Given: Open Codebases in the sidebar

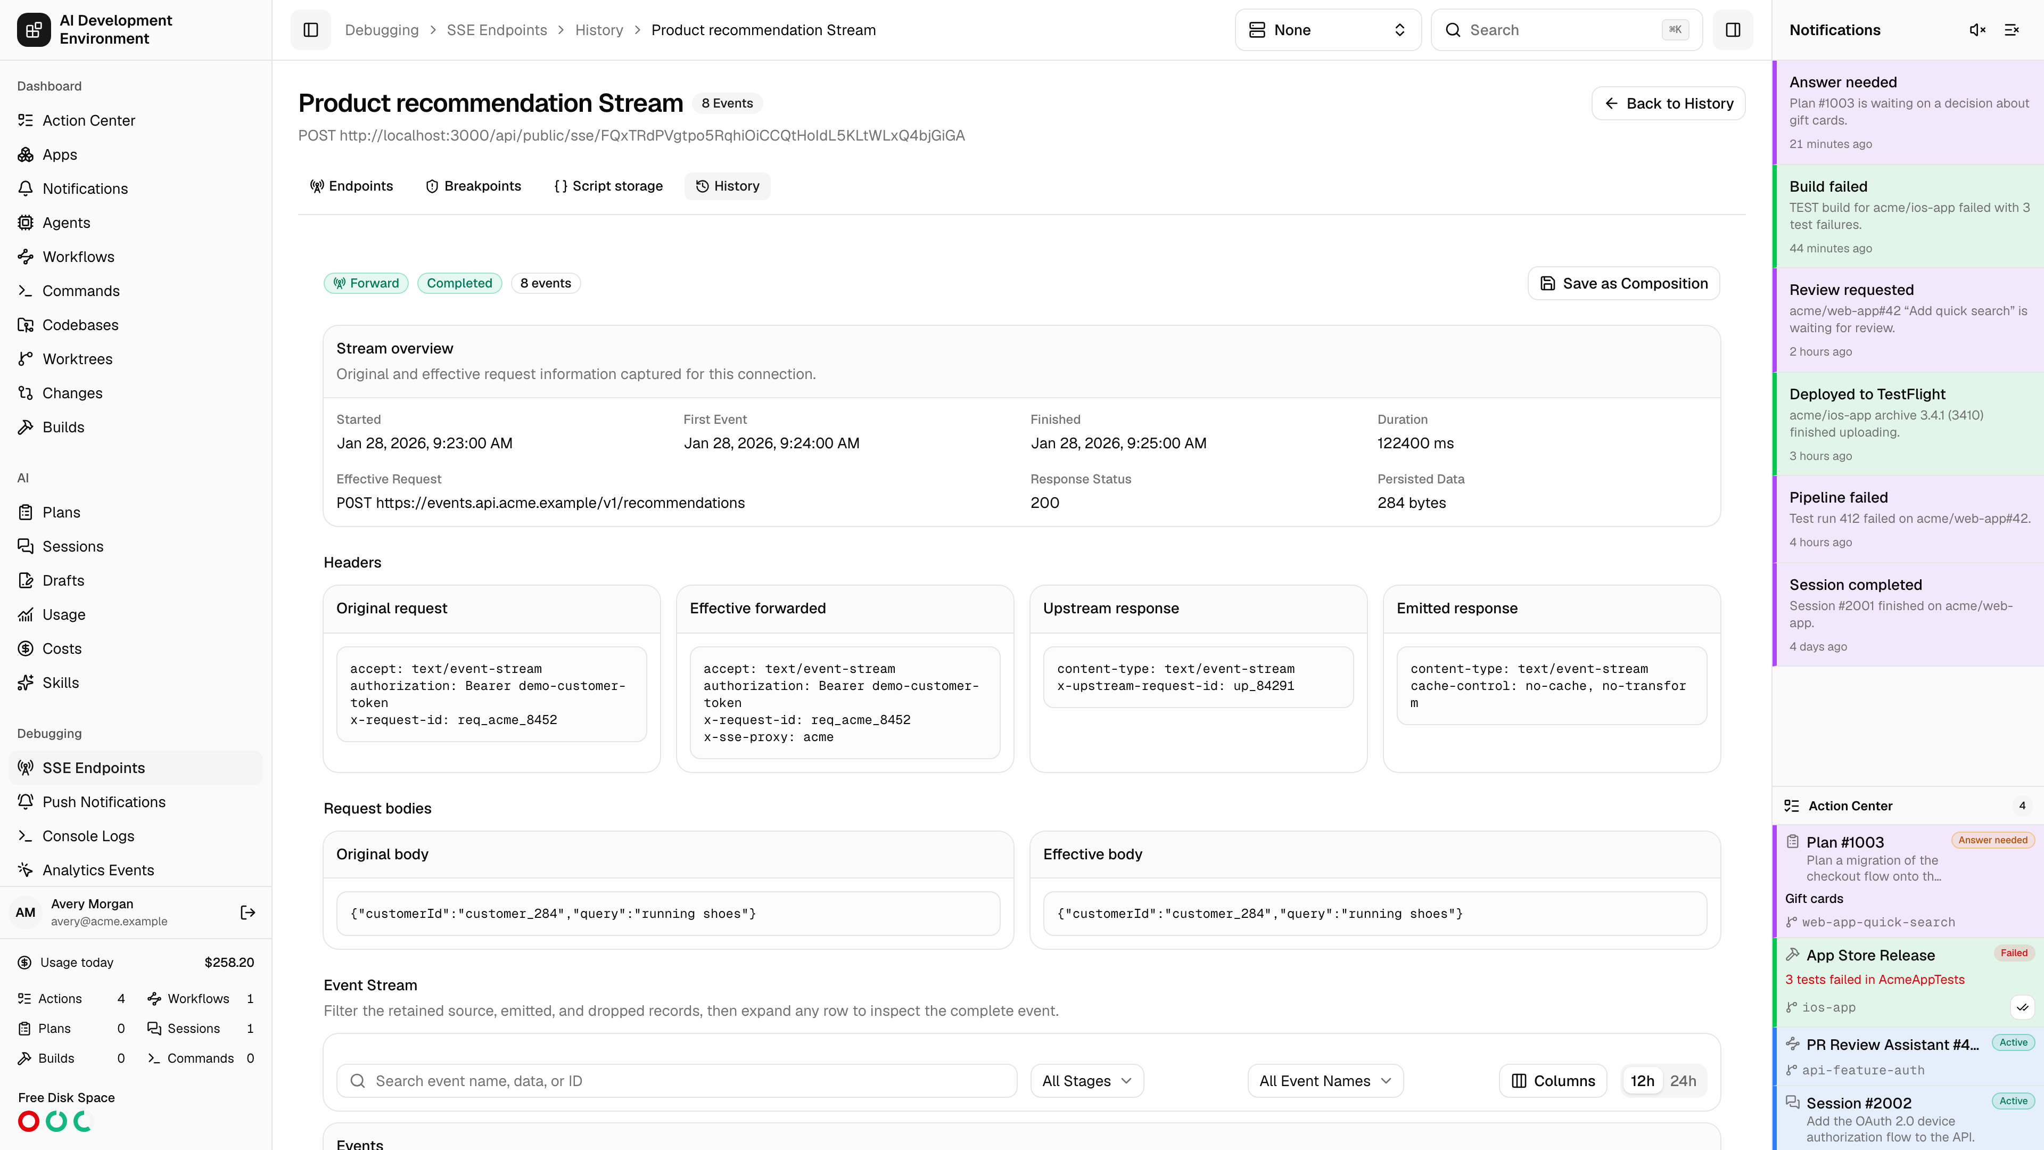Looking at the screenshot, I should [x=136, y=325].
